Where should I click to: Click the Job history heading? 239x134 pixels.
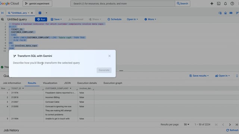[x=11, y=130]
